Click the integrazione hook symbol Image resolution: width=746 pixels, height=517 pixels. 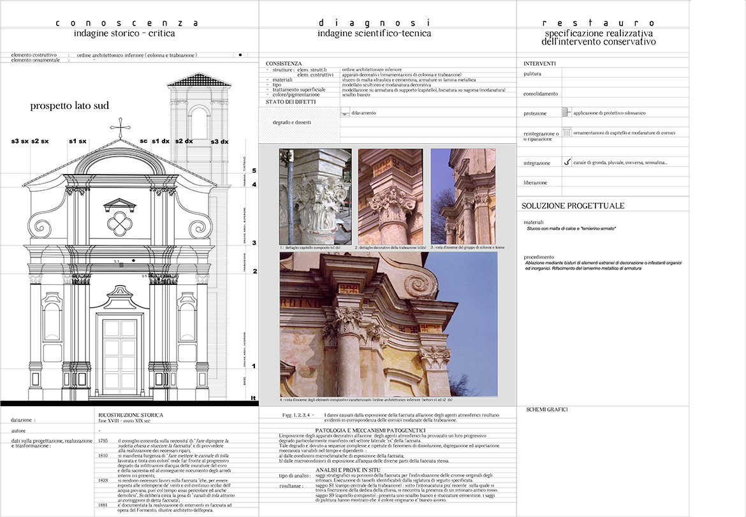(x=567, y=162)
